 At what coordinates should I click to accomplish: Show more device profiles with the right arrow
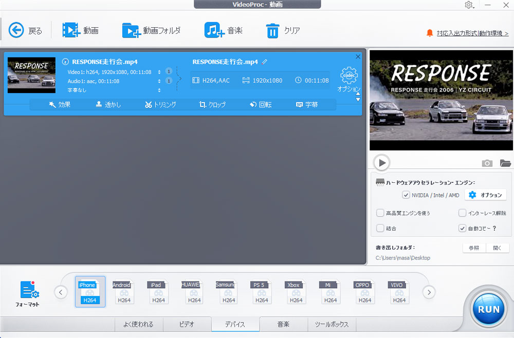click(x=429, y=292)
